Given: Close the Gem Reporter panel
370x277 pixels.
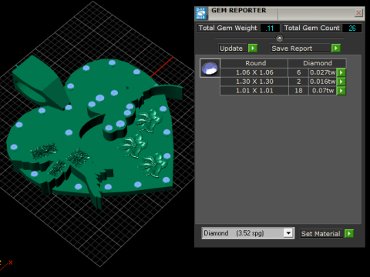Looking at the screenshot, I should (x=358, y=13).
